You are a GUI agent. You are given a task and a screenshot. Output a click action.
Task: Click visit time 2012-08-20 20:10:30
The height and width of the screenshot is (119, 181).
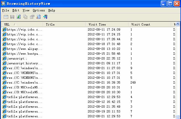tap(104, 92)
